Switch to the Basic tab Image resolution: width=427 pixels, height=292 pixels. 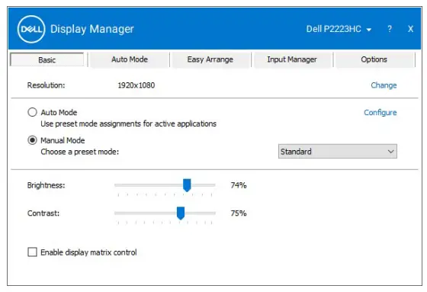[x=47, y=59]
